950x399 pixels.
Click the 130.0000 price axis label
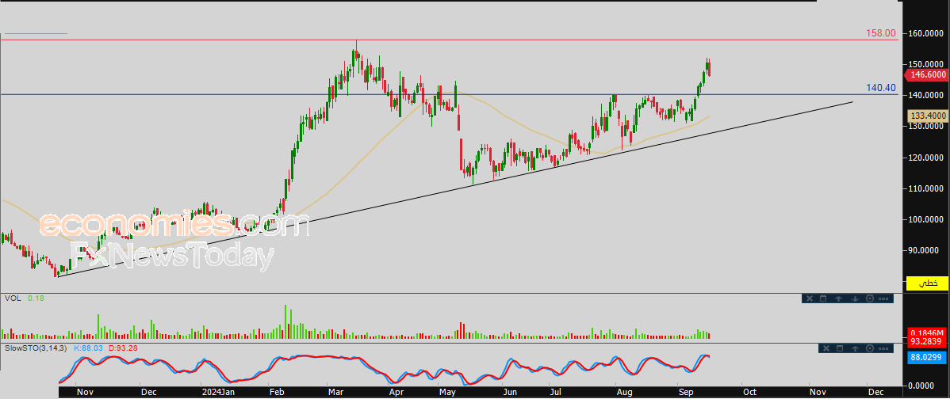tap(927, 127)
